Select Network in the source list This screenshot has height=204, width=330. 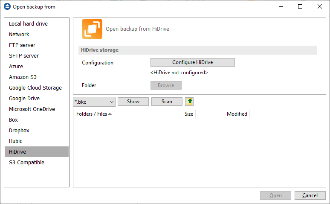pyautogui.click(x=37, y=34)
